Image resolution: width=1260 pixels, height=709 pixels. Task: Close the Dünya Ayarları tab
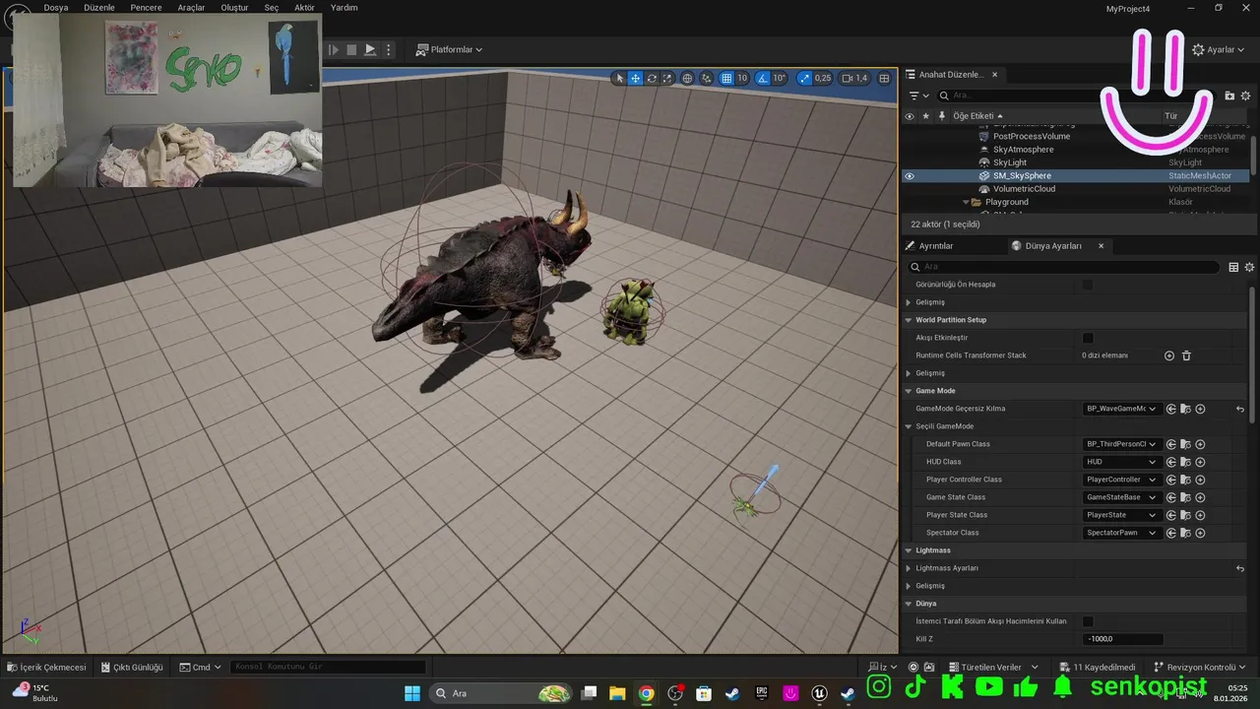coord(1101,246)
